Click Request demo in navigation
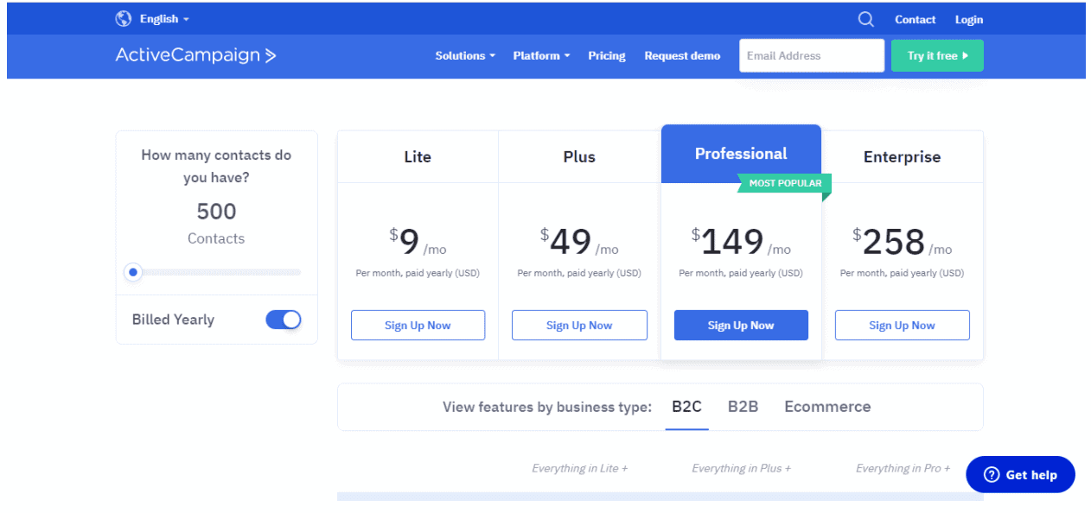This screenshot has height=513, width=1091. tap(682, 55)
